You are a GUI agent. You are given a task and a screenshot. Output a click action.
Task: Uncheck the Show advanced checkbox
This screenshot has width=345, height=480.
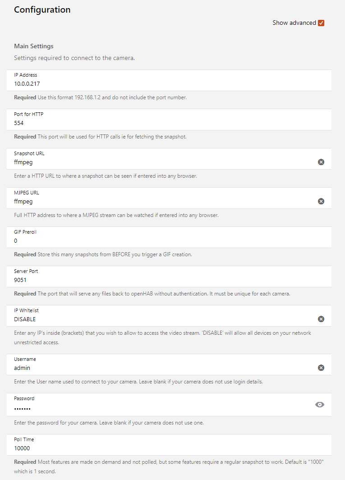(321, 23)
